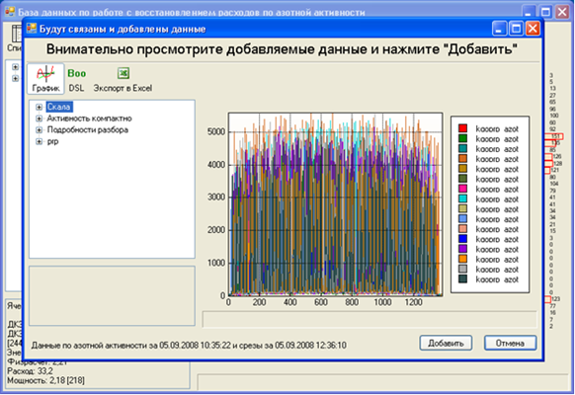This screenshot has width=575, height=395.
Task: Select the Boo DSL toolbar item
Action: pyautogui.click(x=77, y=79)
